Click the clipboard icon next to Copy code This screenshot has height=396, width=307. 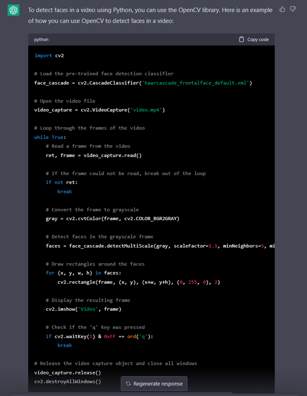pos(241,39)
